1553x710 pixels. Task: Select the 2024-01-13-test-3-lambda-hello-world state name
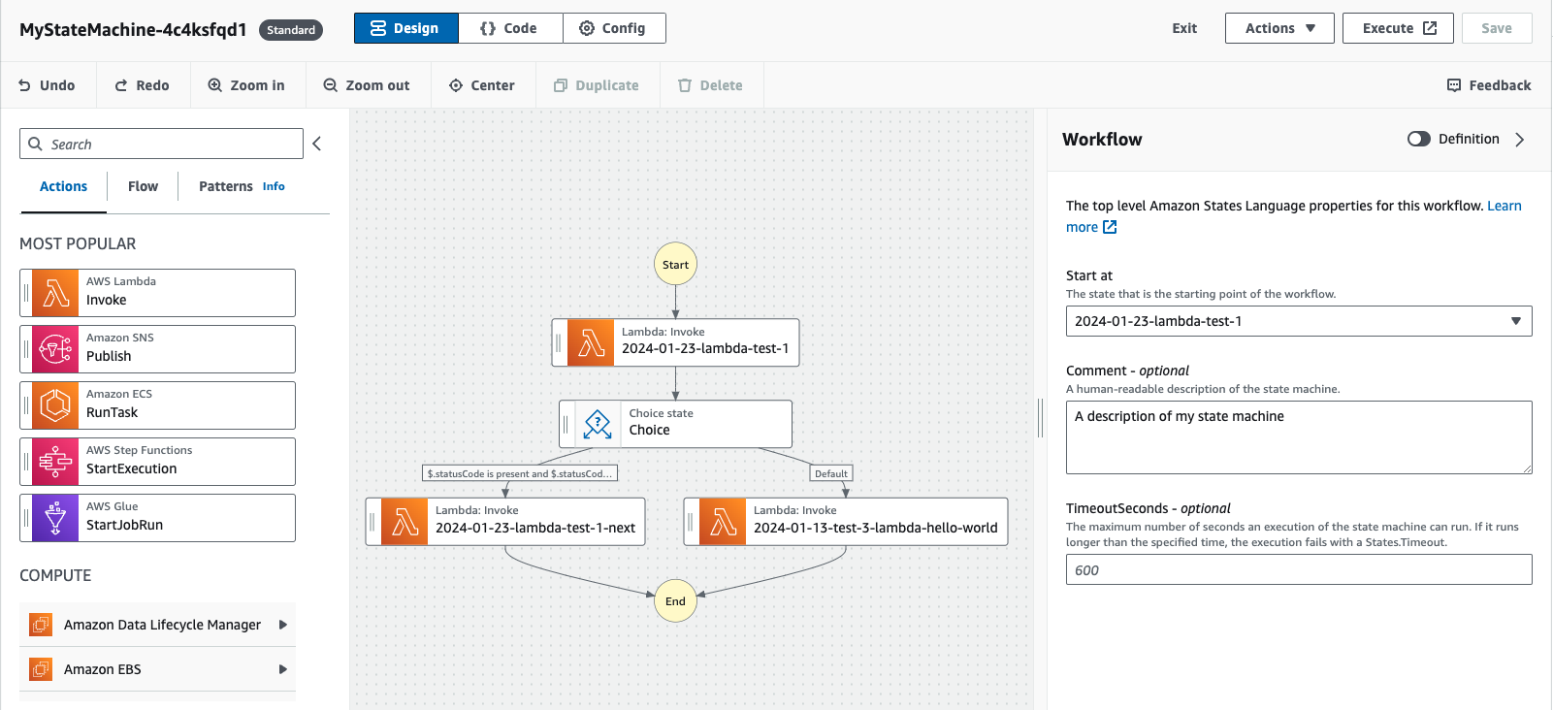click(875, 528)
